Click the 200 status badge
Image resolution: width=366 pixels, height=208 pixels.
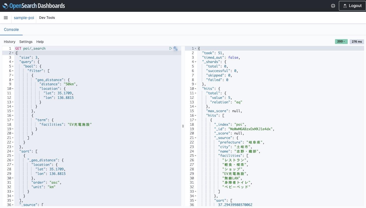(x=341, y=41)
